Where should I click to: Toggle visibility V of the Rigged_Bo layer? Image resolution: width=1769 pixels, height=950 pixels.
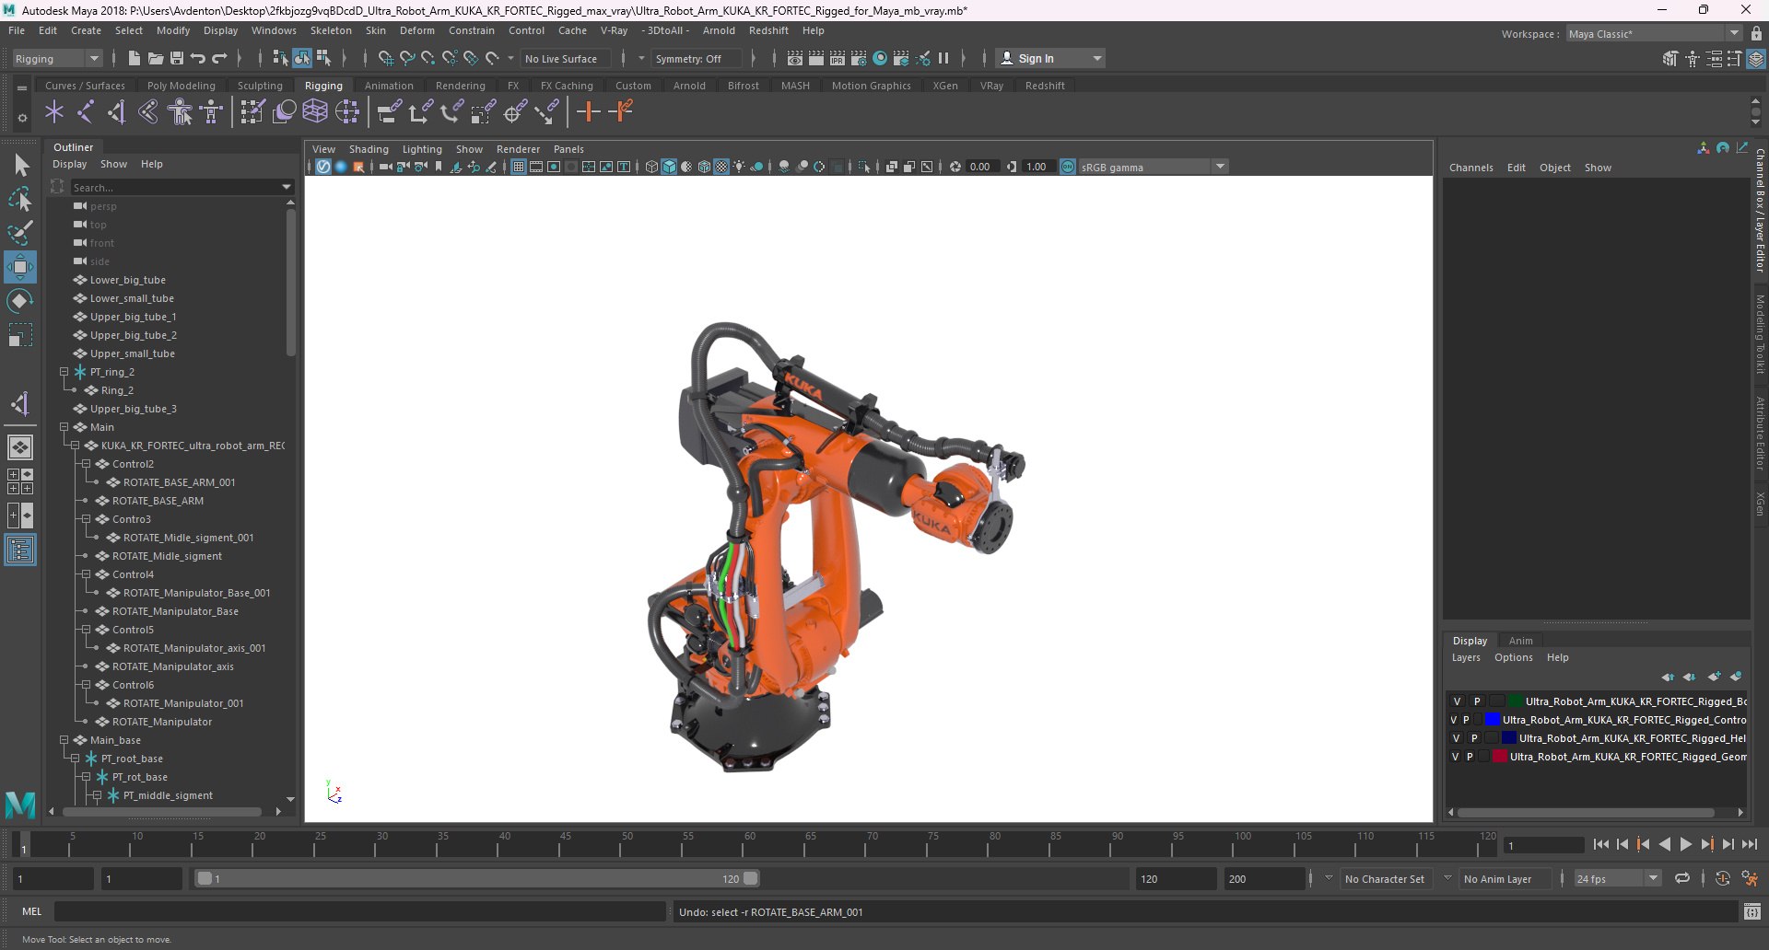(x=1457, y=701)
